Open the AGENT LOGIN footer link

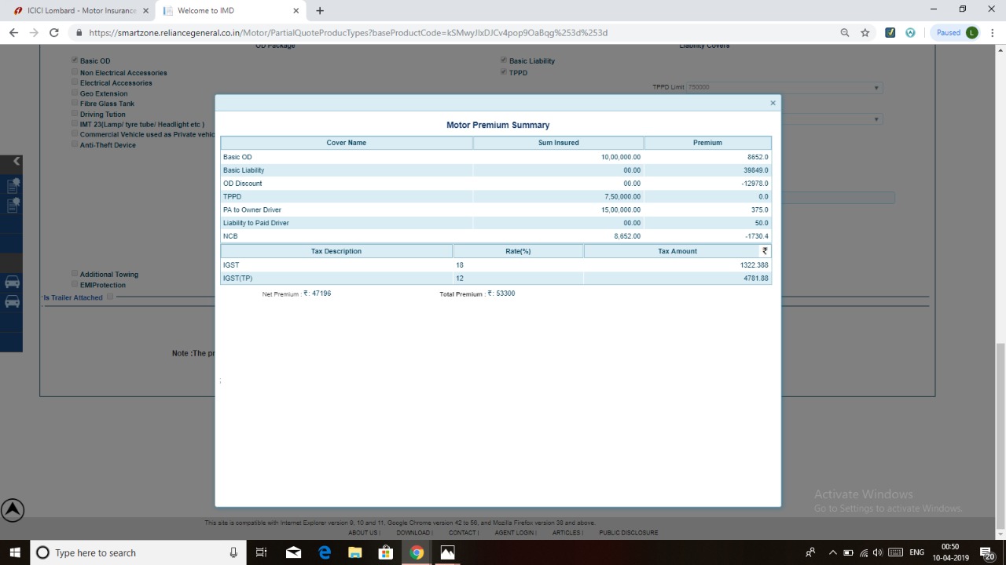514,533
